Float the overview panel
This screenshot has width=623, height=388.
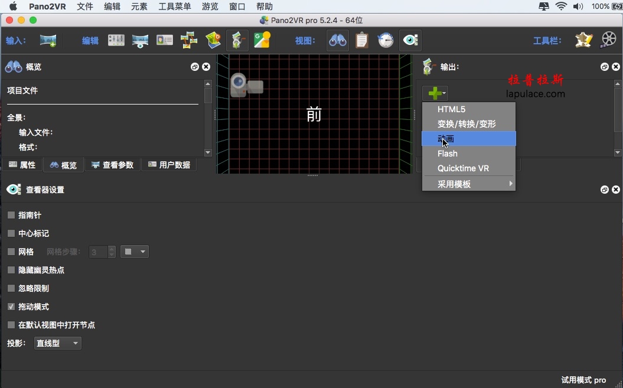195,67
